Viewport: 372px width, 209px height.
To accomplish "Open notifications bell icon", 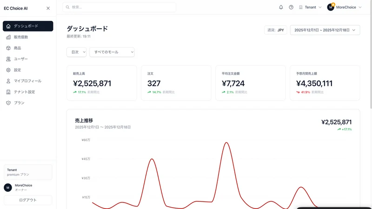I will tap(281, 7).
